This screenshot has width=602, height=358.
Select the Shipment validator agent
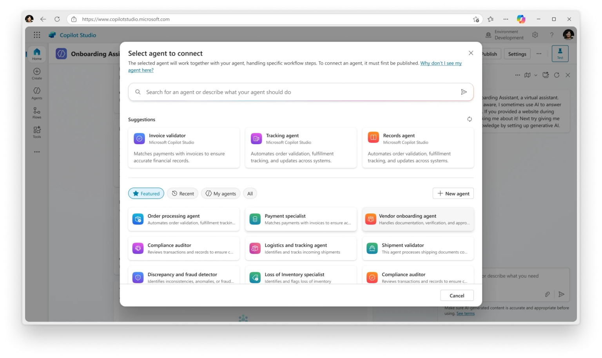point(418,248)
